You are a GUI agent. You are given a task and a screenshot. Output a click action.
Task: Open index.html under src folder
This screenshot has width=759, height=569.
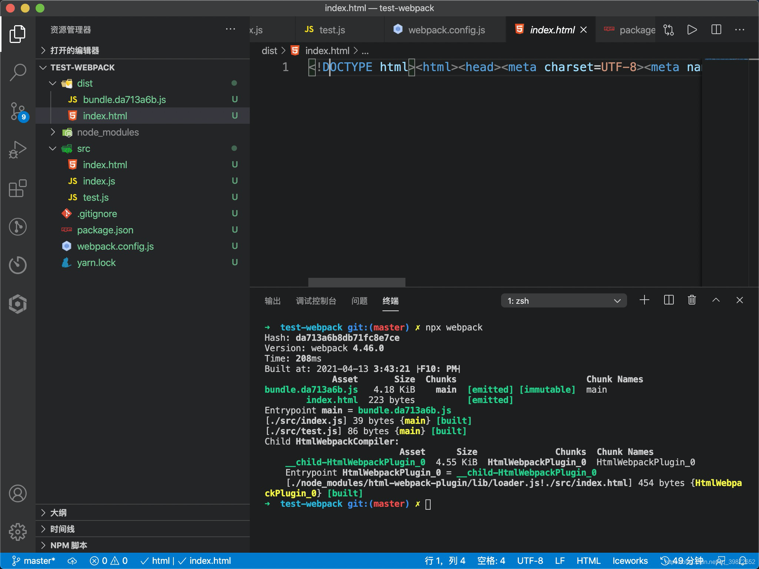point(143,165)
